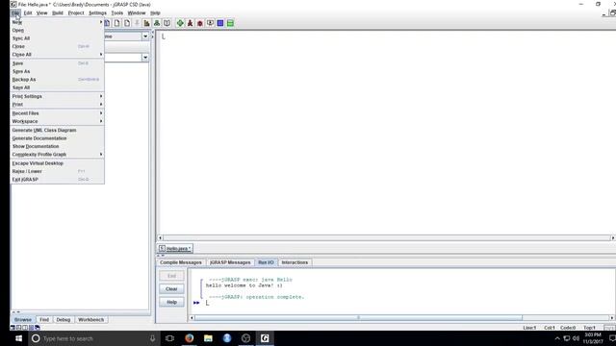Expand the Workspace submenu
This screenshot has width=616, height=346.
[x=101, y=121]
